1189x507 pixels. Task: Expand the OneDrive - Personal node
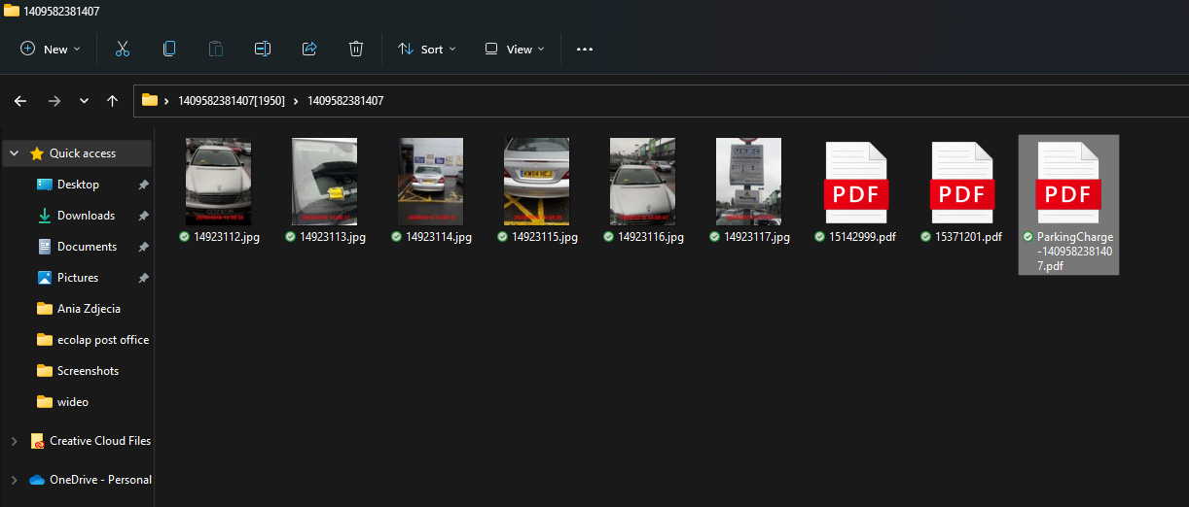pyautogui.click(x=14, y=480)
